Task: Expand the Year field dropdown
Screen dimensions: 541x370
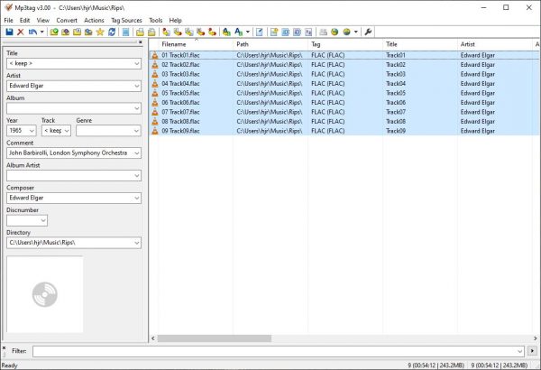Action: (32, 131)
